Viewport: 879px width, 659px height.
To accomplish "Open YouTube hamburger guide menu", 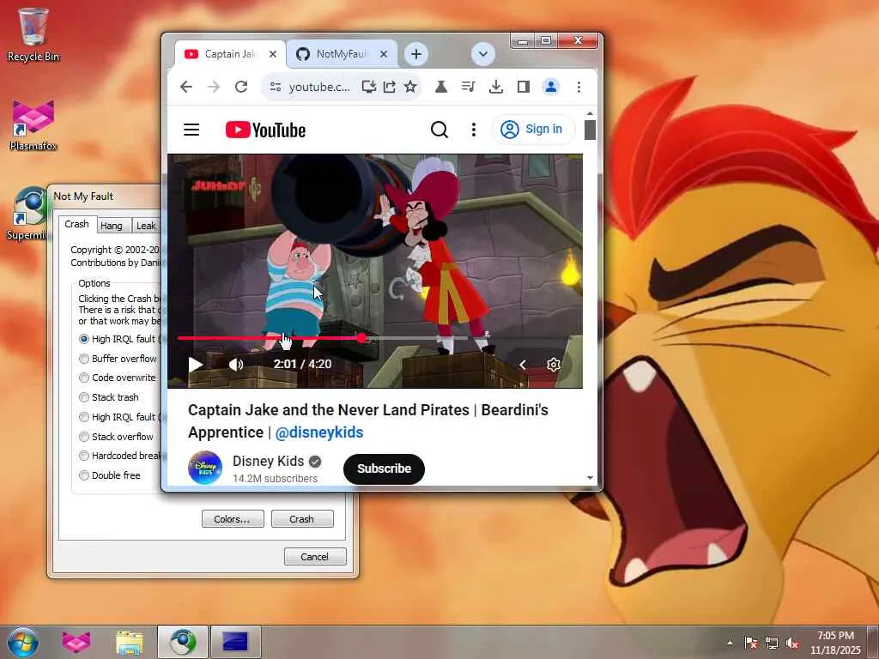I will (x=191, y=130).
